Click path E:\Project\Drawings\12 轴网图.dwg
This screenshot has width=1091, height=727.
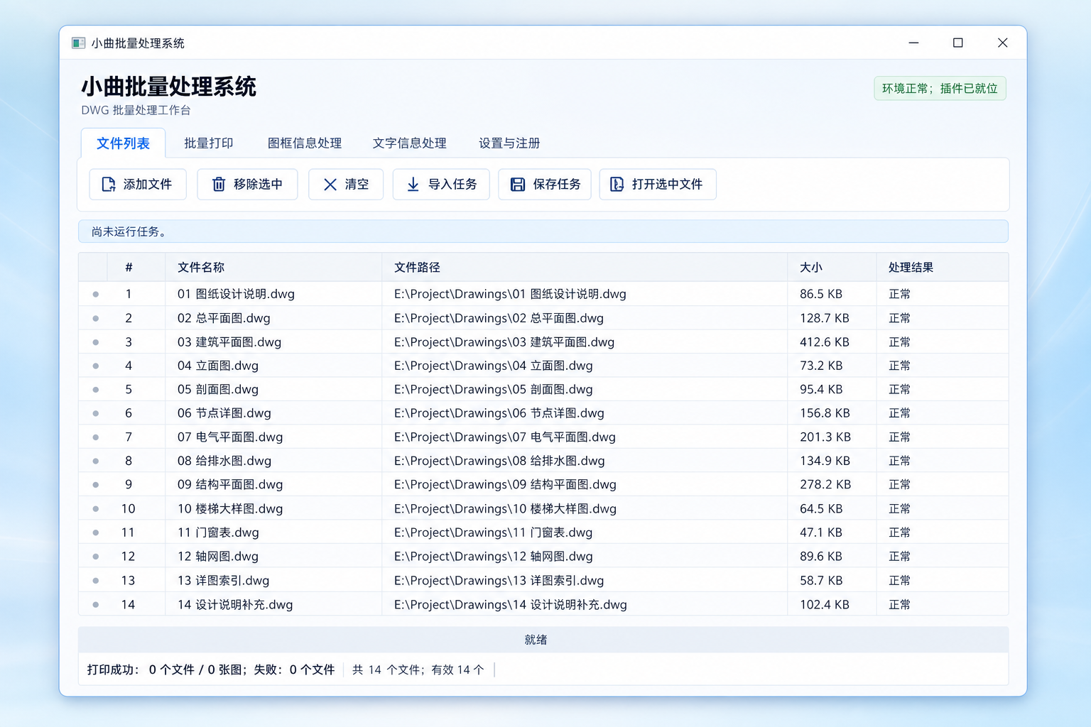click(x=494, y=557)
